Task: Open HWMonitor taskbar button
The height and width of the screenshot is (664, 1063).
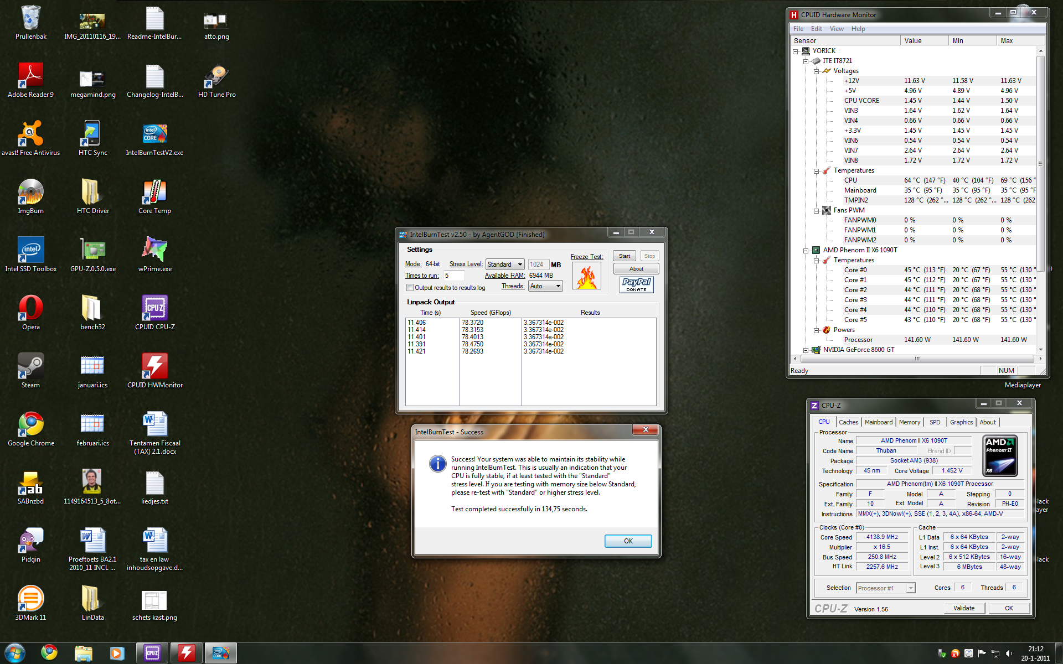Action: (186, 653)
